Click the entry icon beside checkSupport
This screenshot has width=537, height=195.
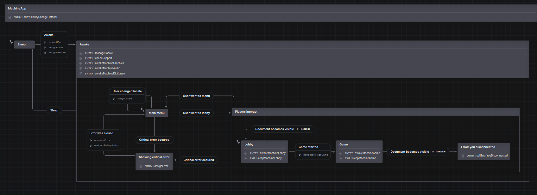pos(81,58)
